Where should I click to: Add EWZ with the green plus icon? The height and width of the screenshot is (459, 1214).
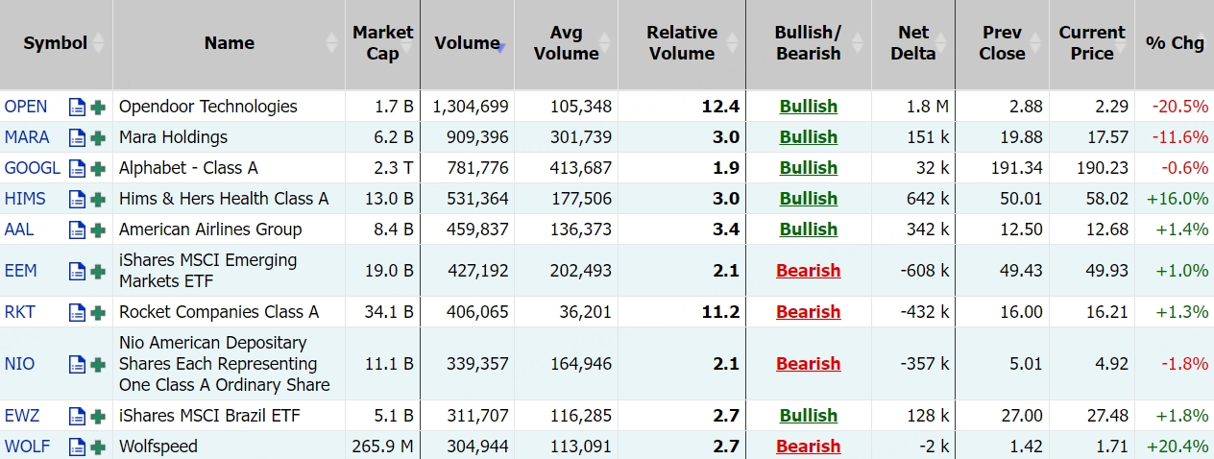point(97,416)
